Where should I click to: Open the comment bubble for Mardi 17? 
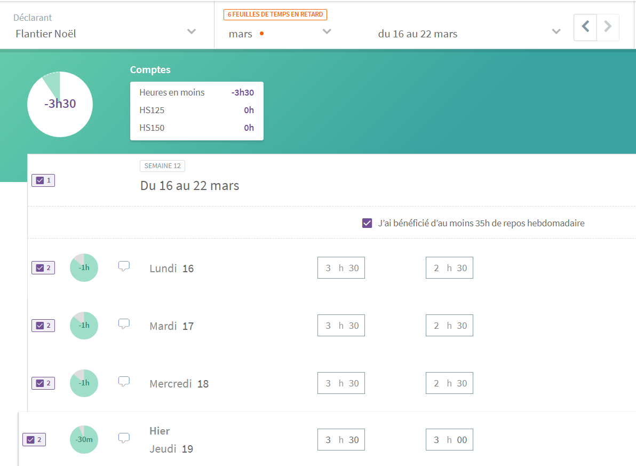124,323
